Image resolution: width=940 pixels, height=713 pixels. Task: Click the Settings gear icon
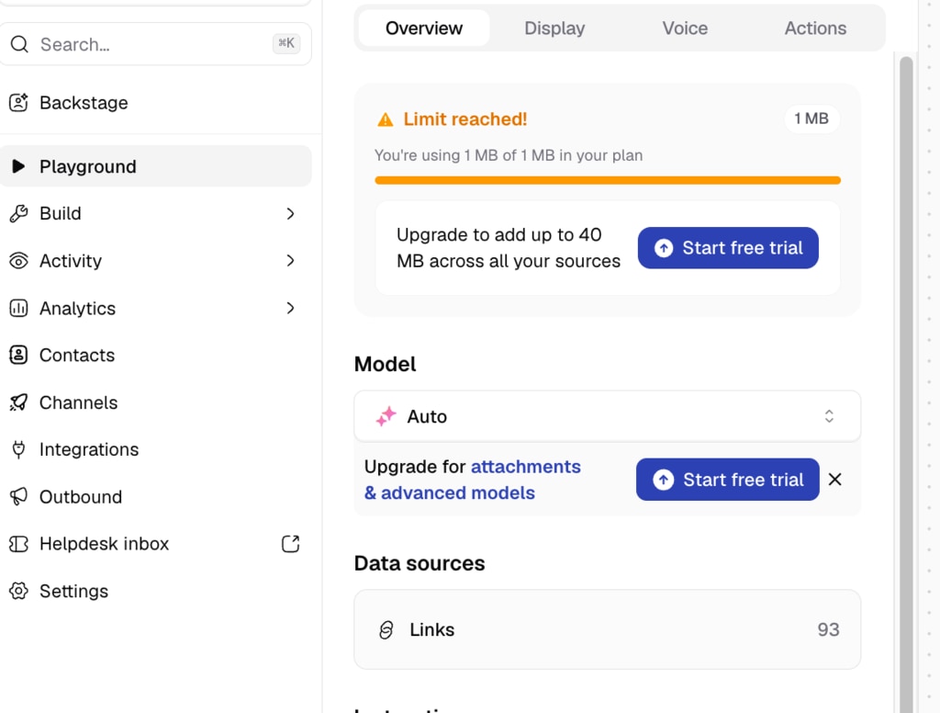coord(18,591)
